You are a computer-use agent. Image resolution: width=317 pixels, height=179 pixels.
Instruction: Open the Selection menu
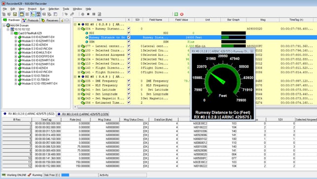pos(54,9)
